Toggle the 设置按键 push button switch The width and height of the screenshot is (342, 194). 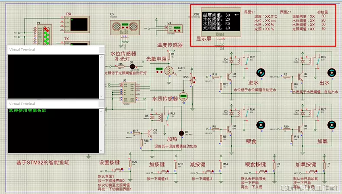click(x=118, y=169)
